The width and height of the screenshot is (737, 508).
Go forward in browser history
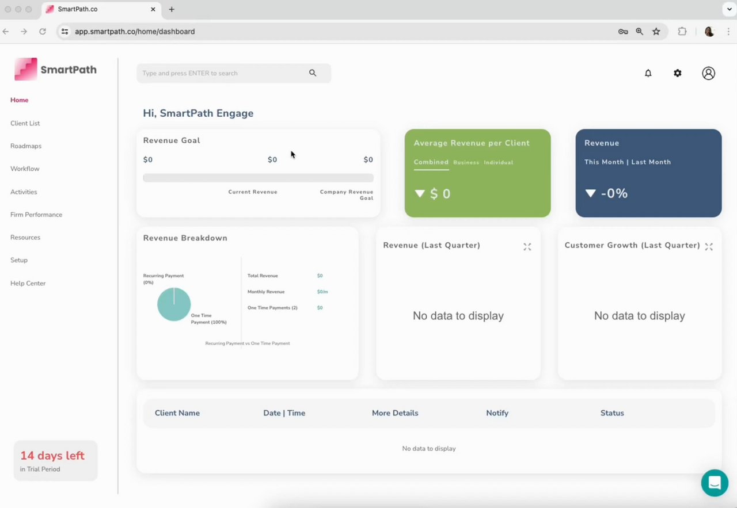point(24,32)
